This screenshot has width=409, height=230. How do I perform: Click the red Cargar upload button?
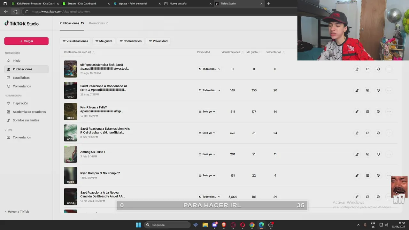pyautogui.click(x=26, y=41)
